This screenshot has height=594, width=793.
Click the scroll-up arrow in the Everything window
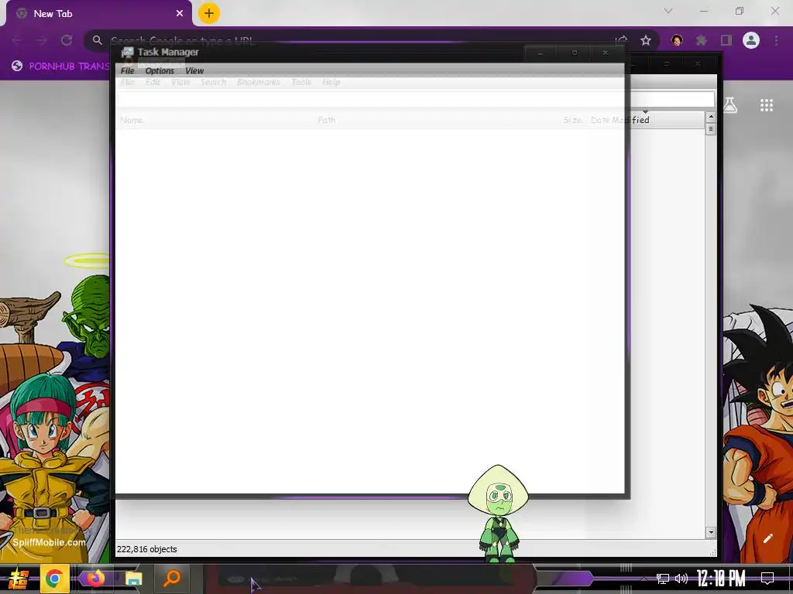[711, 118]
